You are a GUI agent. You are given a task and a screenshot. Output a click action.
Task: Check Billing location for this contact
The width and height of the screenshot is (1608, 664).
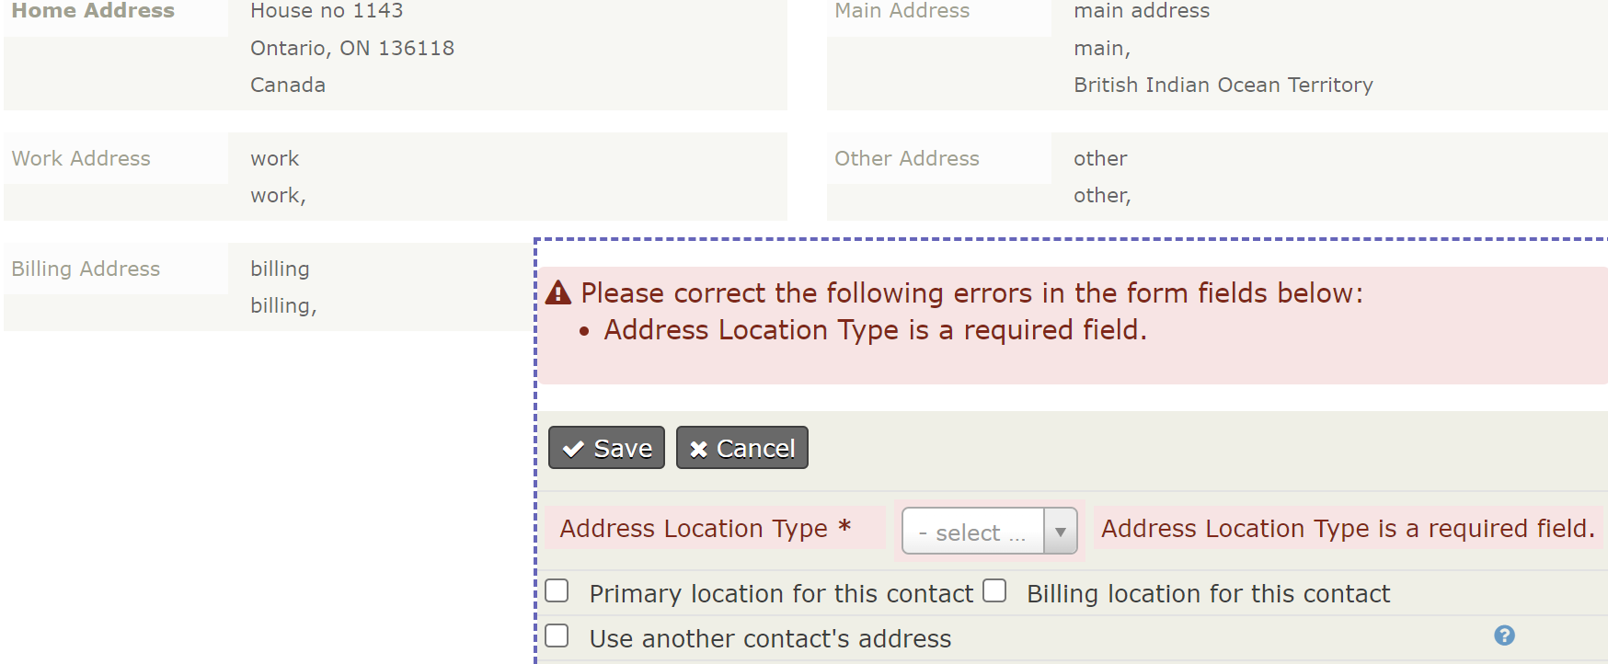coord(994,590)
